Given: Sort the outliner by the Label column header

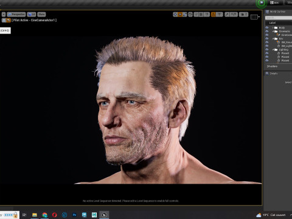Looking at the screenshot, I should coord(273,23).
